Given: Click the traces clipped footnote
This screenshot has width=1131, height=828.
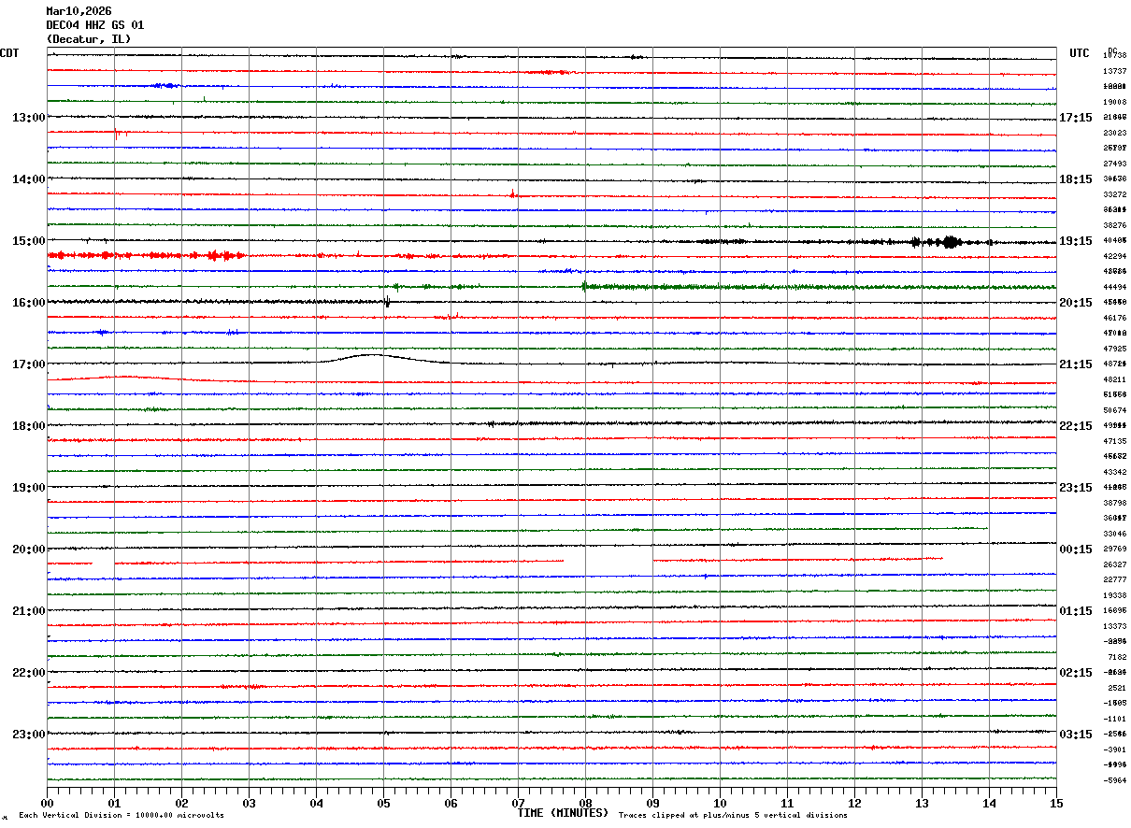Looking at the screenshot, I should [733, 816].
